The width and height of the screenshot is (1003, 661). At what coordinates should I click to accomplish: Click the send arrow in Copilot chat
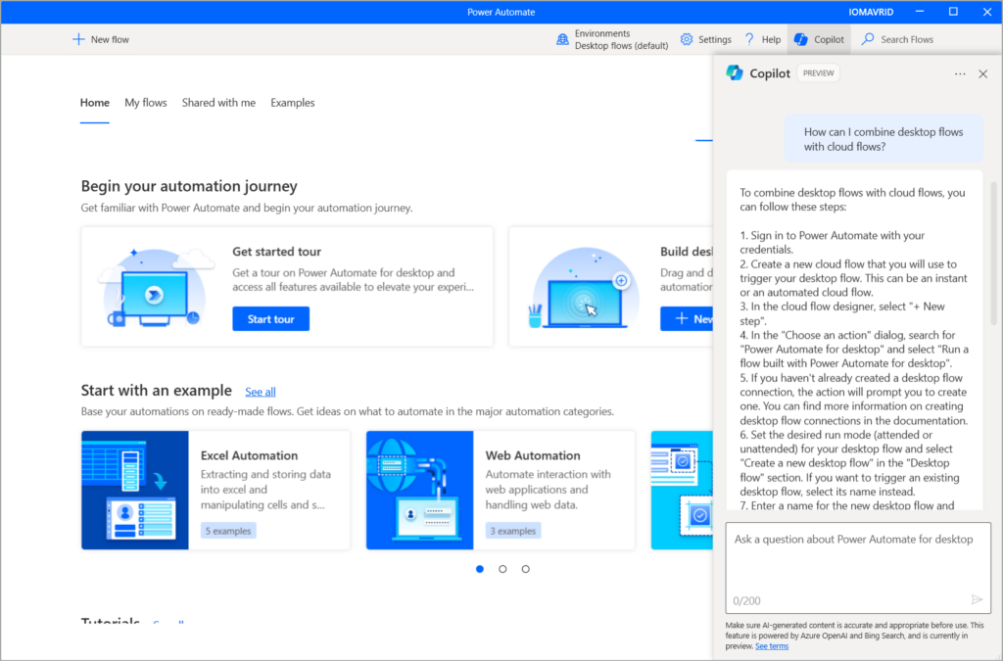(976, 599)
